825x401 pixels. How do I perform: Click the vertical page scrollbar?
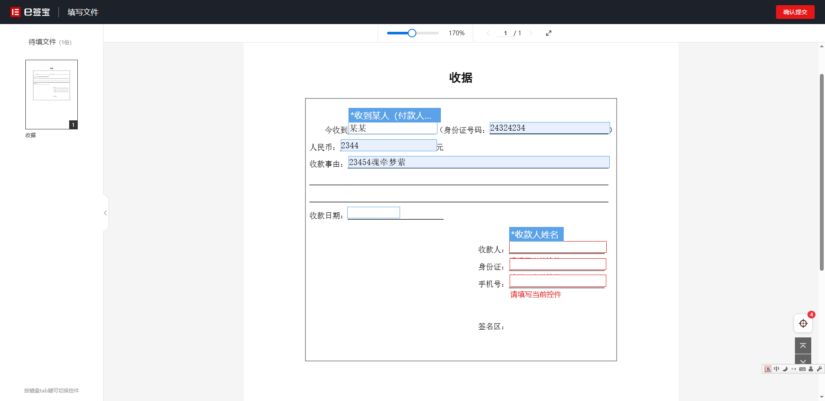tap(822, 172)
